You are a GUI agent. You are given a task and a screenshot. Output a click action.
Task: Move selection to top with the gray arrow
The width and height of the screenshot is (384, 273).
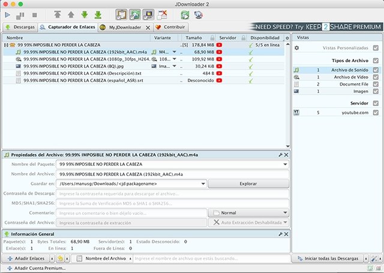[58, 14]
